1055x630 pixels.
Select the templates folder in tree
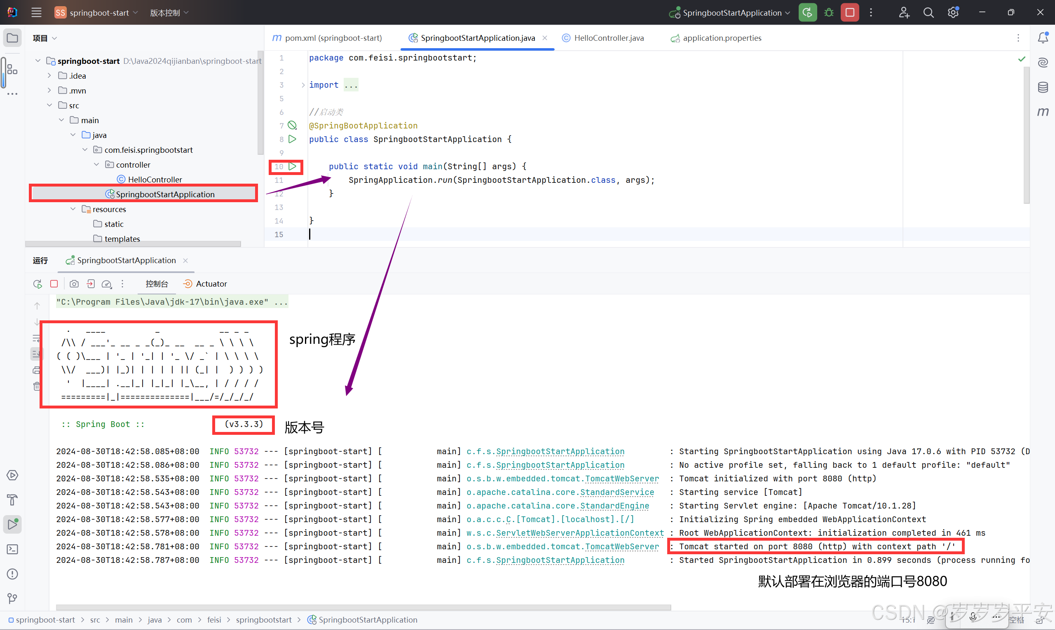coord(122,238)
